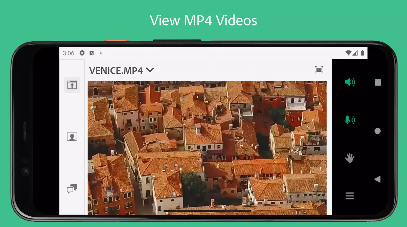Open the status bar clock
407x227 pixels.
[69, 53]
